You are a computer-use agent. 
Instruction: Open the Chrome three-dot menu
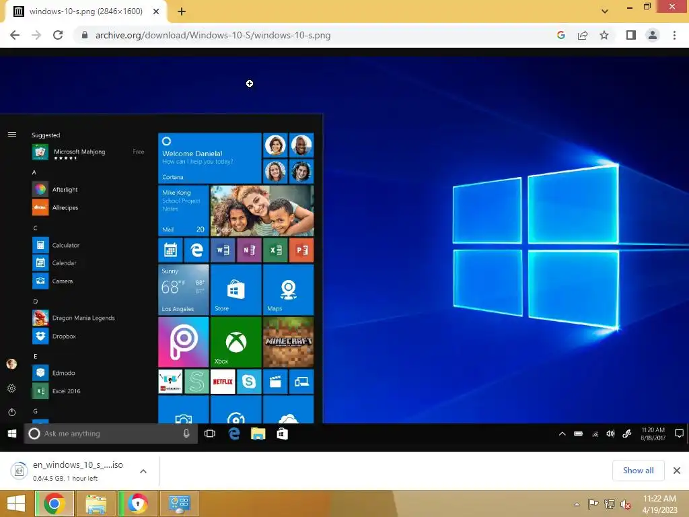click(674, 35)
